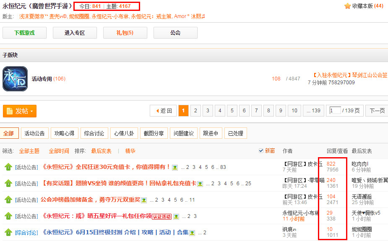Screen dimensions: 388x241
Task: Go to page 2 in pagination
Action: tap(195, 111)
